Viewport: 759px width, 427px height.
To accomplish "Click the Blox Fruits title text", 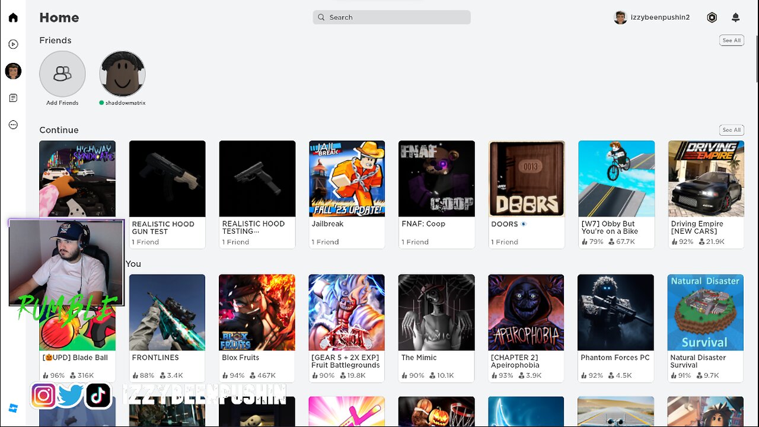I will tap(241, 358).
